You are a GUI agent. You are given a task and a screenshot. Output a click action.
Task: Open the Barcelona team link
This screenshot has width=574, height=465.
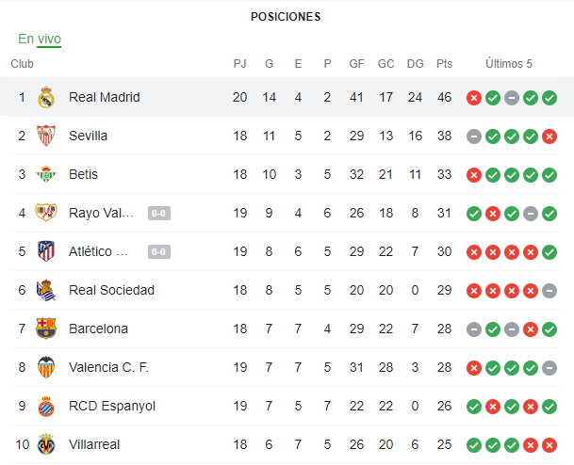tap(98, 329)
